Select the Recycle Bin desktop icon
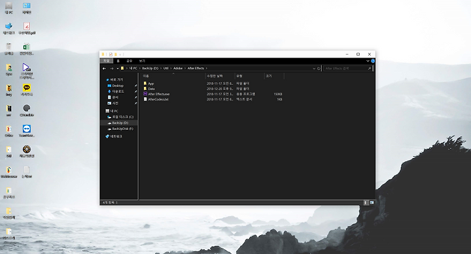This screenshot has height=254, width=471. (x=9, y=49)
